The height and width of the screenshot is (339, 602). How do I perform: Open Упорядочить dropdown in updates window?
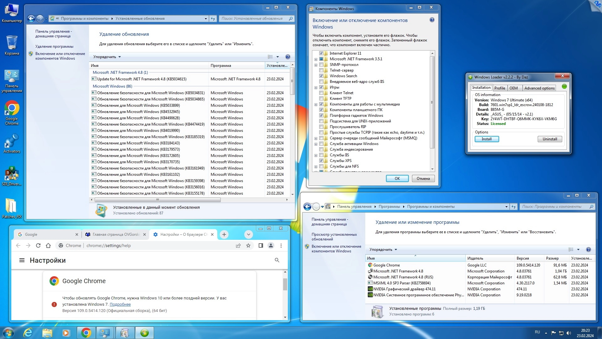click(x=107, y=57)
